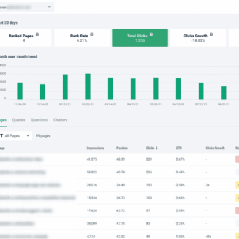Sort by Clicks Growth column header

[x=215, y=148]
